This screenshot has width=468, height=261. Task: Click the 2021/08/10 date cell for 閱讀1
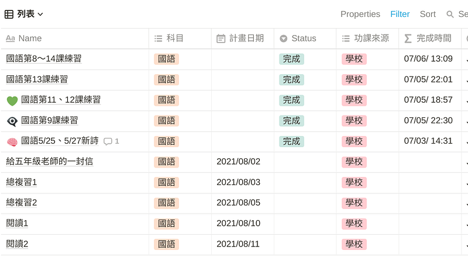(238, 223)
